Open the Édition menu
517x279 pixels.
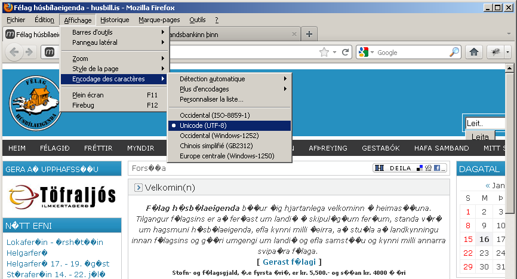44,20
